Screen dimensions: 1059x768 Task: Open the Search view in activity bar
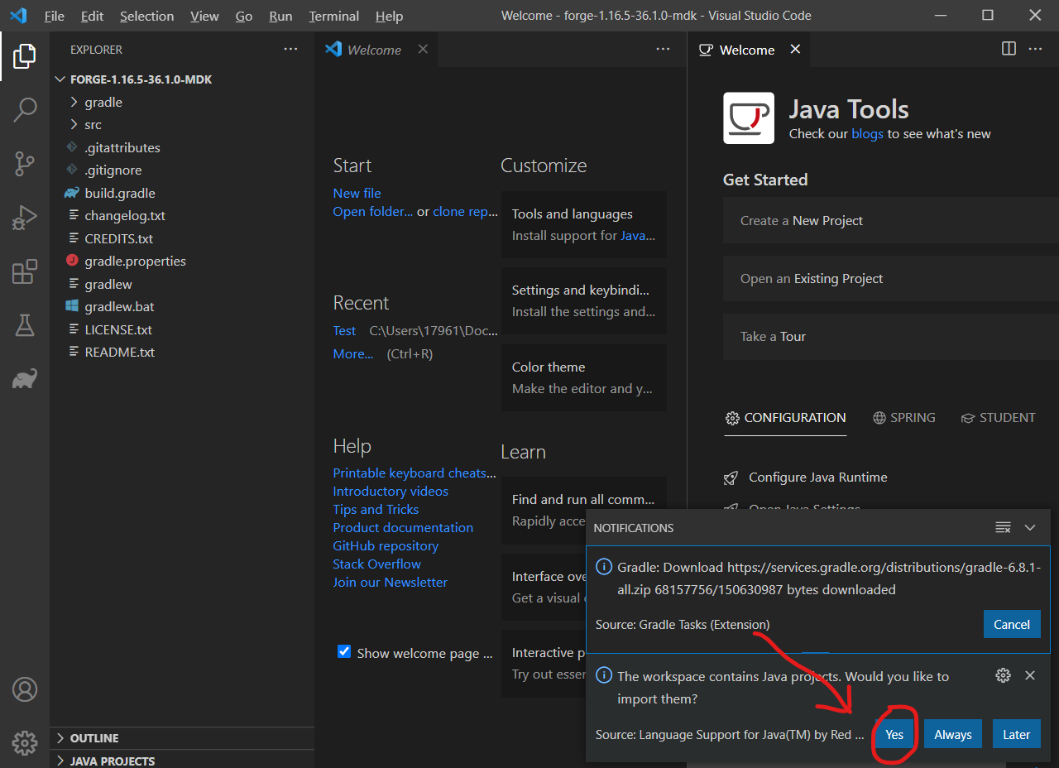[25, 110]
